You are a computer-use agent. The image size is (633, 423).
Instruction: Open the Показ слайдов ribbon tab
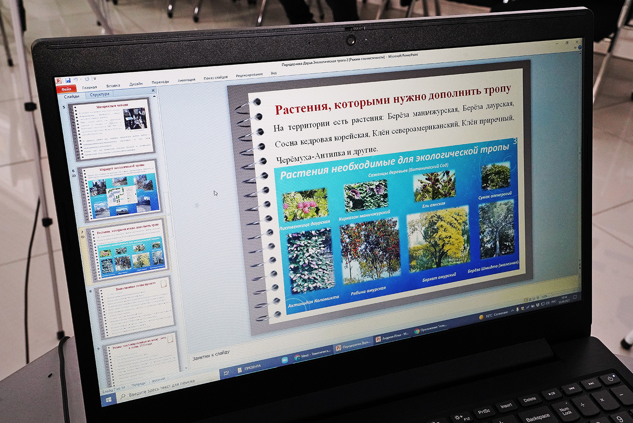pyautogui.click(x=216, y=77)
